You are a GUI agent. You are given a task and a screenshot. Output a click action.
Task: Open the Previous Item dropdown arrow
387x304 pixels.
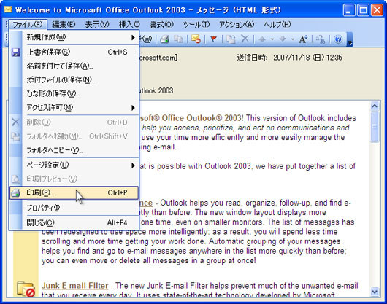pyautogui.click(x=272, y=39)
